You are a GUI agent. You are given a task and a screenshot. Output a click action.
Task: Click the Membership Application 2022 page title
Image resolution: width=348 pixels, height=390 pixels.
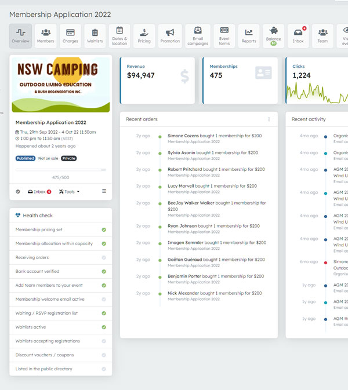pyautogui.click(x=60, y=14)
